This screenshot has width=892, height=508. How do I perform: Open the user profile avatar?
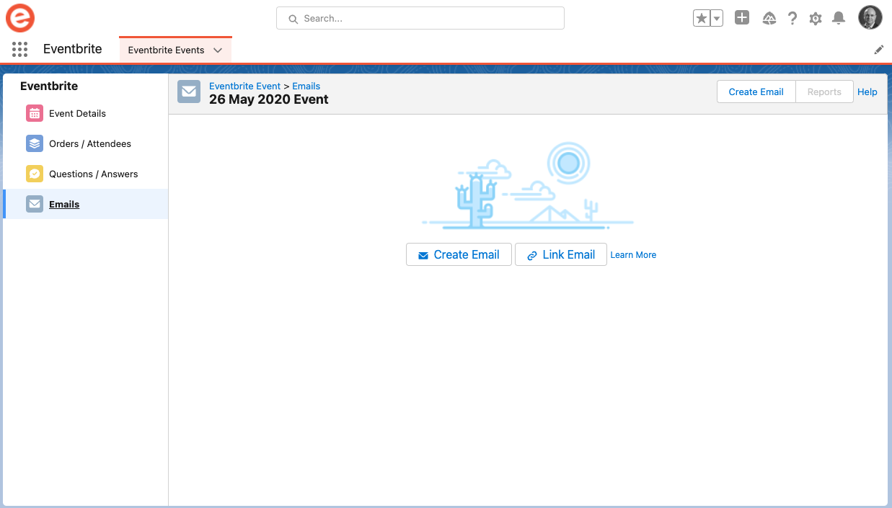pyautogui.click(x=870, y=18)
